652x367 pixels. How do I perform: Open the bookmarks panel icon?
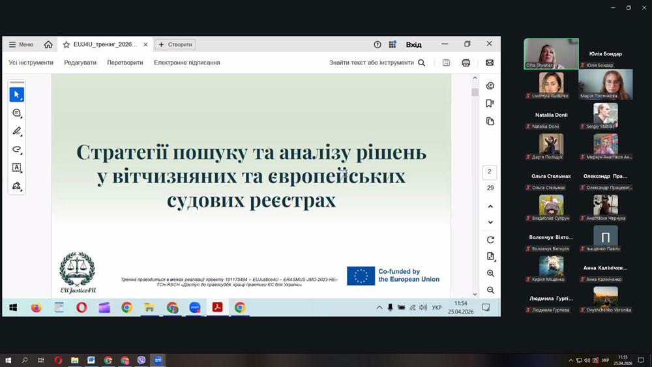(x=490, y=104)
